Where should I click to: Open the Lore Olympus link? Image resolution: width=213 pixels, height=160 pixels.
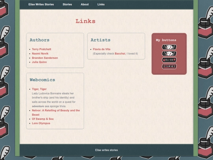pyautogui.click(x=41, y=123)
